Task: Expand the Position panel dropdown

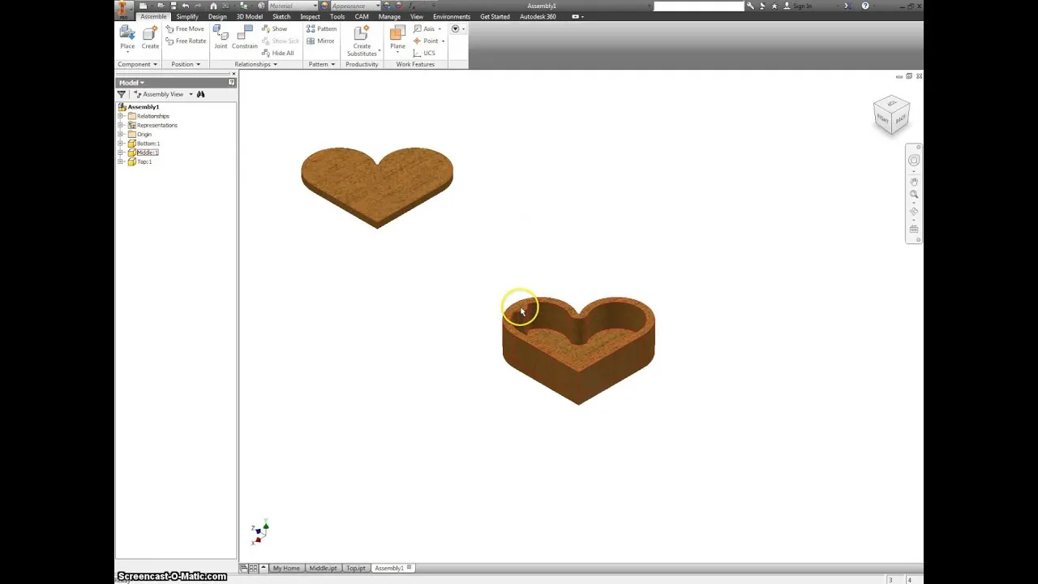Action: (186, 64)
